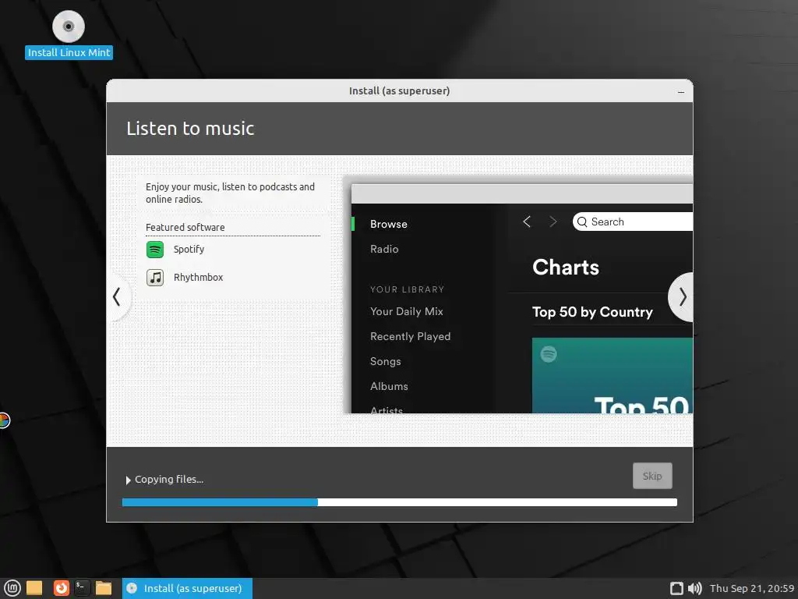The image size is (798, 599).
Task: Click the disc icon in taskbar window entry
Action: pyautogui.click(x=132, y=588)
